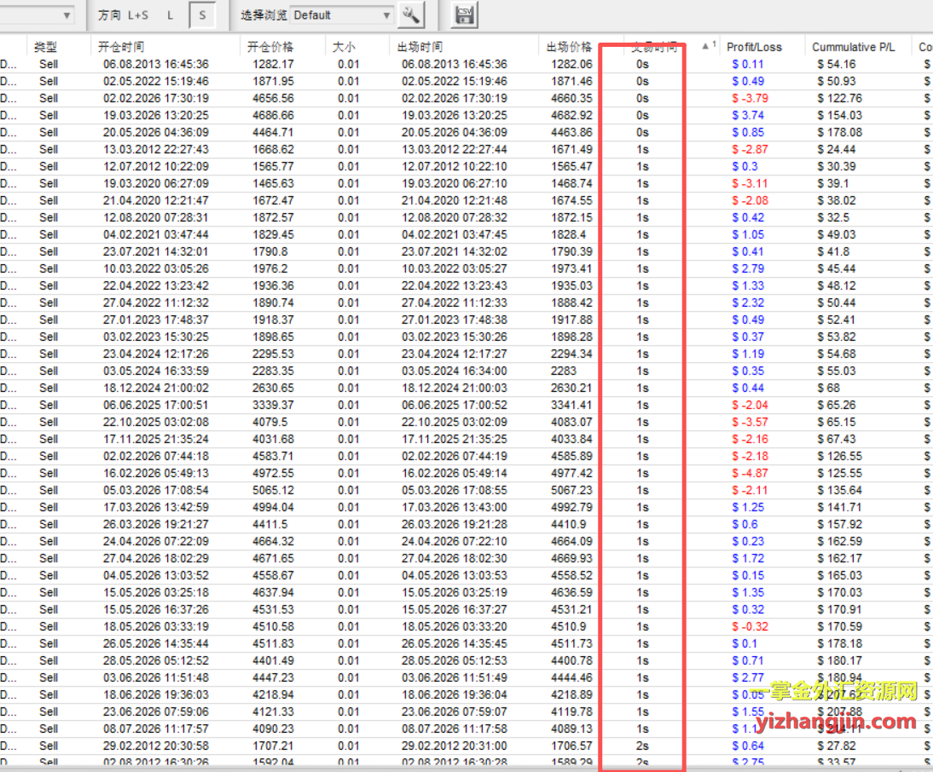The image size is (933, 772).
Task: Open the partially visible dropdown at far left
Action: [37, 15]
